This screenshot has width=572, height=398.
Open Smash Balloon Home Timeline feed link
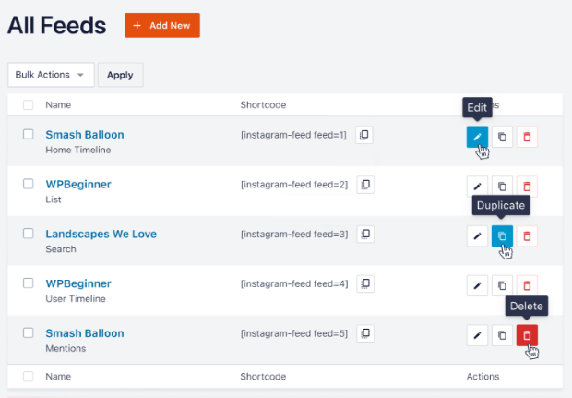(x=85, y=135)
